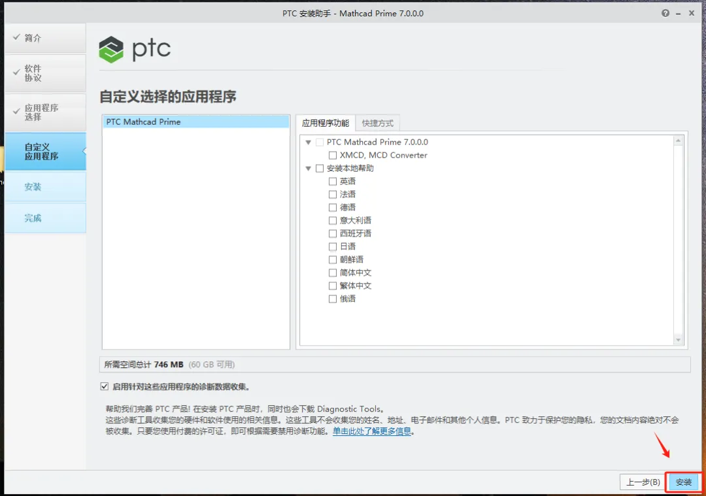706x496 pixels.
Task: Click feature tree scrollbar up arrow
Action: (678, 141)
